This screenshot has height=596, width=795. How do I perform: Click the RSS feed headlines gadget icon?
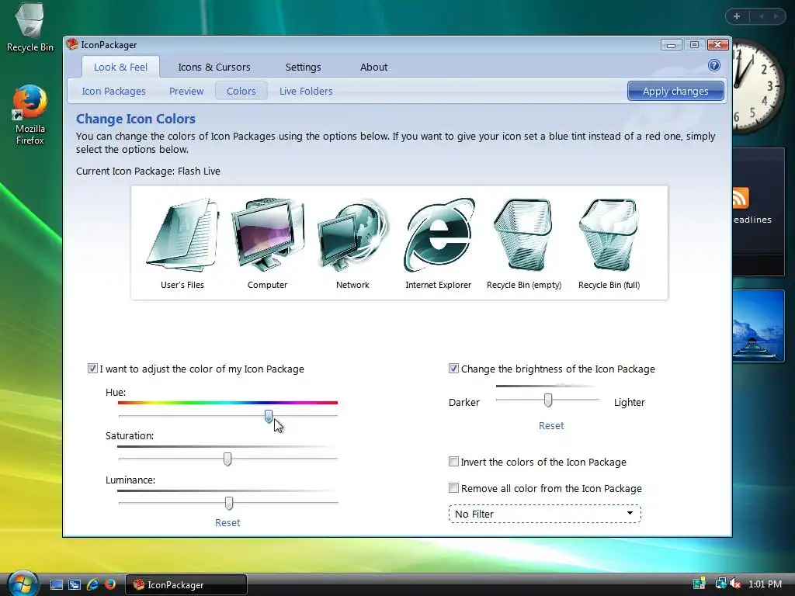741,198
